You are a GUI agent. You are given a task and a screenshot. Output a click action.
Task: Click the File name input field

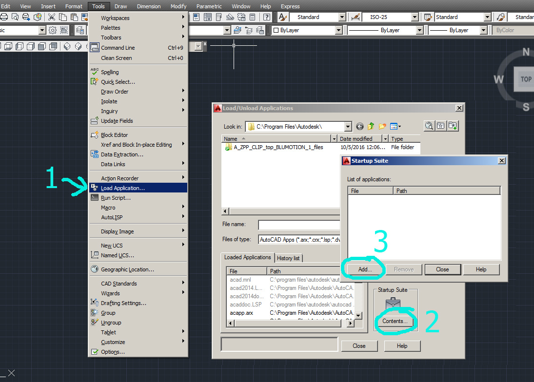tap(299, 225)
